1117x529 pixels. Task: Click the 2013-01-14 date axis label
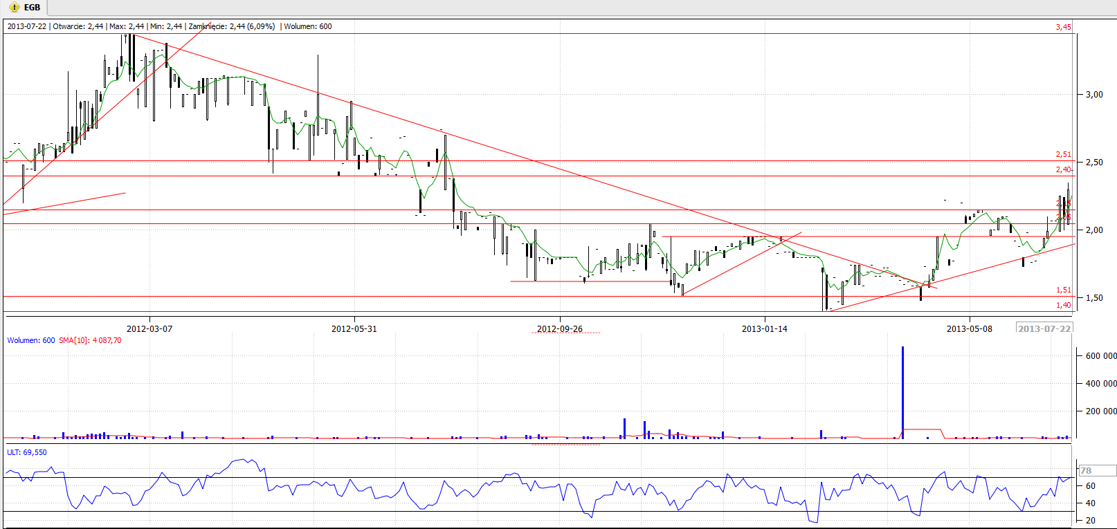point(765,328)
